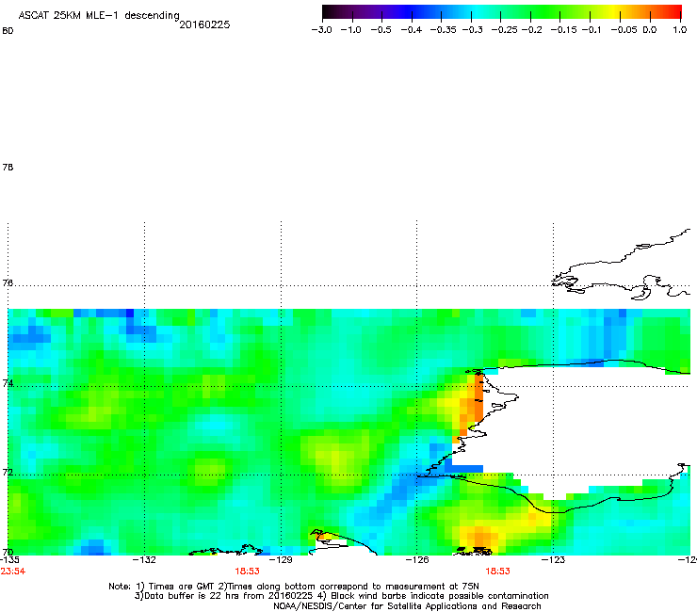Viewport: 697px width, 612px height.
Task: Click the latitude label 80
Action: click(x=8, y=31)
